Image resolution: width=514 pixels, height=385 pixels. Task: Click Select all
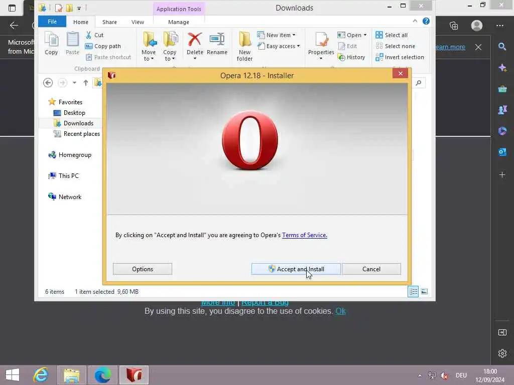tap(392, 35)
